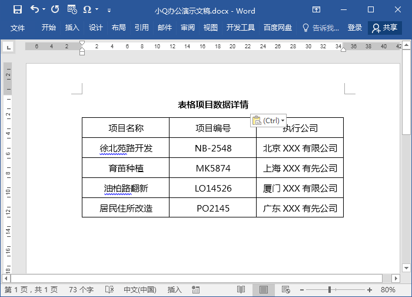Click the 厦门 XXX 有限公司 cell
Image resolution: width=412 pixels, height=297 pixels.
pos(300,188)
